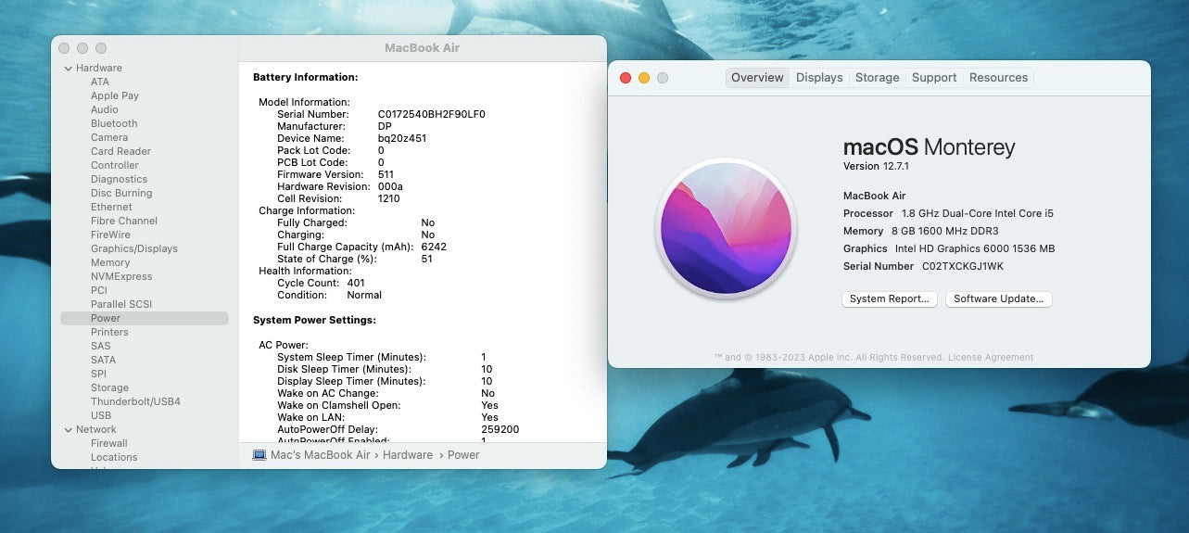Close the About This Mac window

[626, 78]
